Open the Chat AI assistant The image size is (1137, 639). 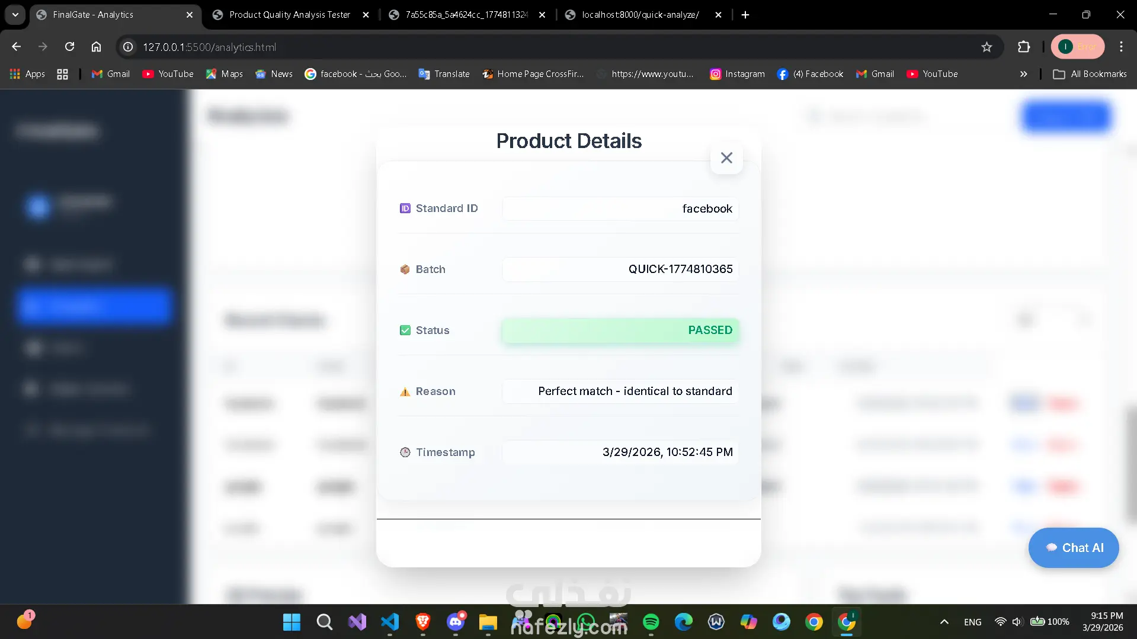pyautogui.click(x=1074, y=548)
